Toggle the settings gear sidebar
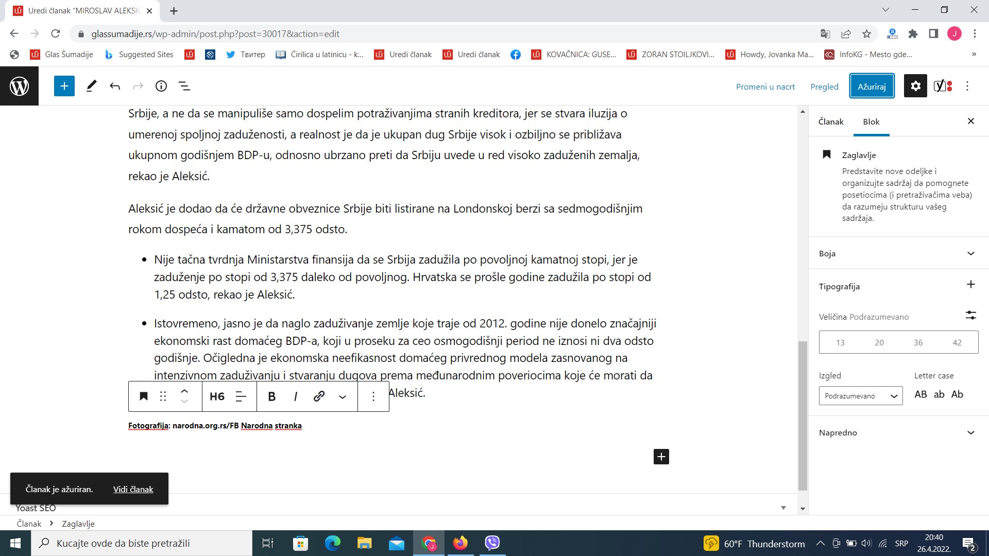This screenshot has height=556, width=989. pyautogui.click(x=915, y=86)
